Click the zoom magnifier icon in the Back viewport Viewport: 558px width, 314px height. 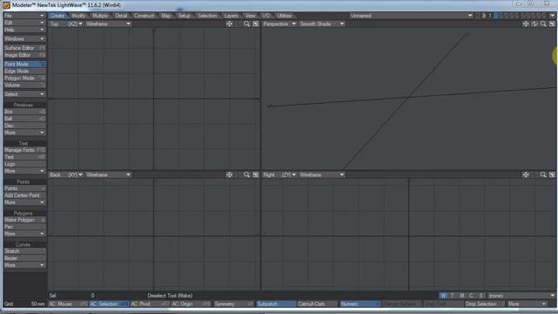(x=247, y=174)
